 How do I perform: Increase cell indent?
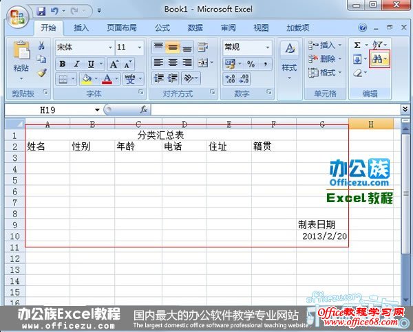pyautogui.click(x=173, y=78)
